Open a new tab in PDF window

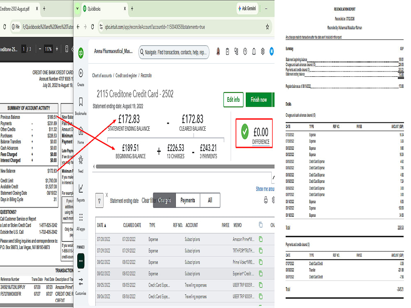click(44, 9)
